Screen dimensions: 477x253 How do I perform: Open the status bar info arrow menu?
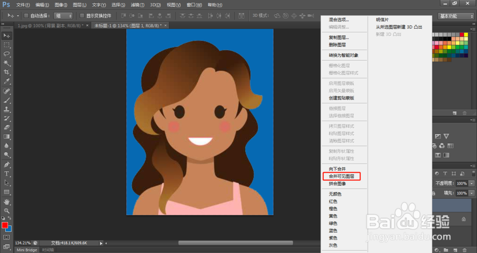click(x=101, y=243)
